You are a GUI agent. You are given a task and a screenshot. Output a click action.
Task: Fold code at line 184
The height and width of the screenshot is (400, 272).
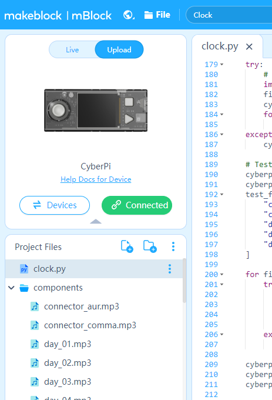tap(222, 115)
